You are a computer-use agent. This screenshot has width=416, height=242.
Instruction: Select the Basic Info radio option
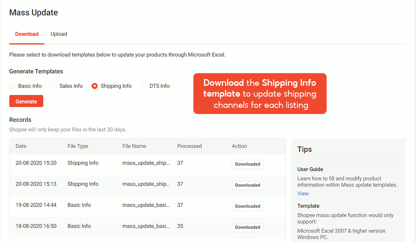point(12,86)
